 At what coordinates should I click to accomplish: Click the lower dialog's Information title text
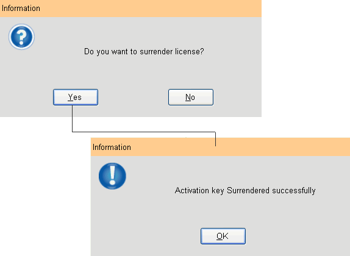pos(112,148)
